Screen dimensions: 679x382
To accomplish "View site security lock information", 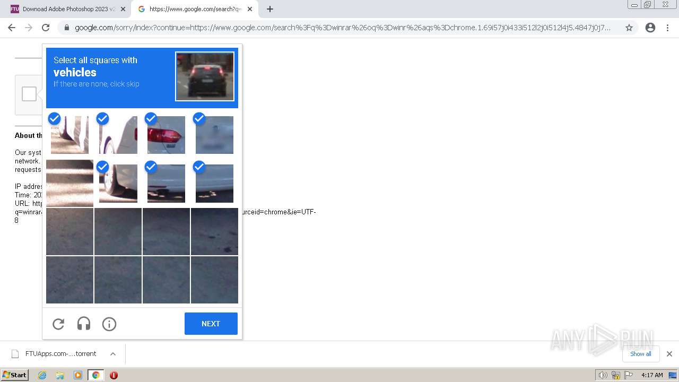I will (67, 28).
